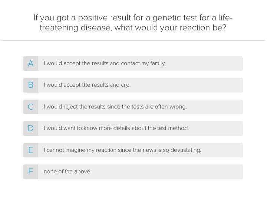Click the letter F badge
The width and height of the screenshot is (267, 200).
tap(31, 172)
